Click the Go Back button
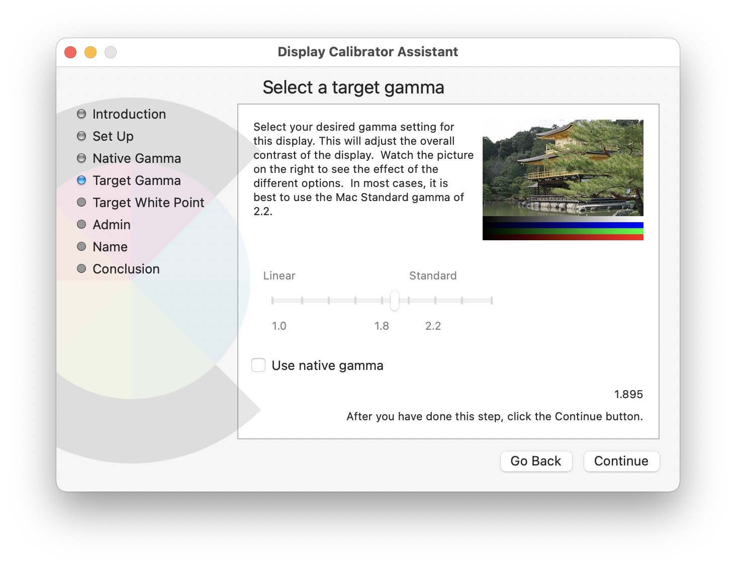Screen dimensions: 736x566 (x=536, y=461)
